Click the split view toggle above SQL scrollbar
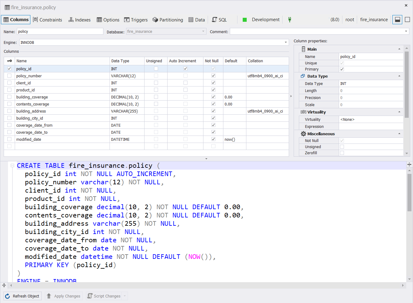 (x=409, y=164)
